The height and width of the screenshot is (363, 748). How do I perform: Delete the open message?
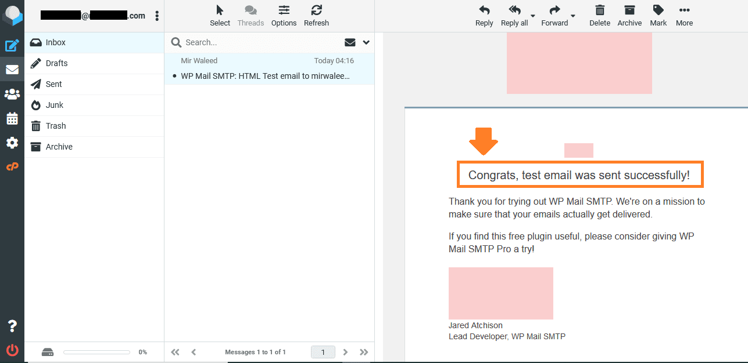(600, 16)
